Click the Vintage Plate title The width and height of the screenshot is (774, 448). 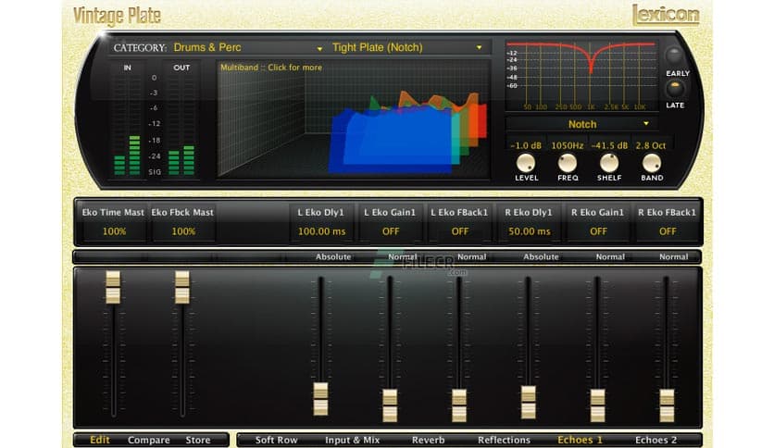click(x=117, y=16)
